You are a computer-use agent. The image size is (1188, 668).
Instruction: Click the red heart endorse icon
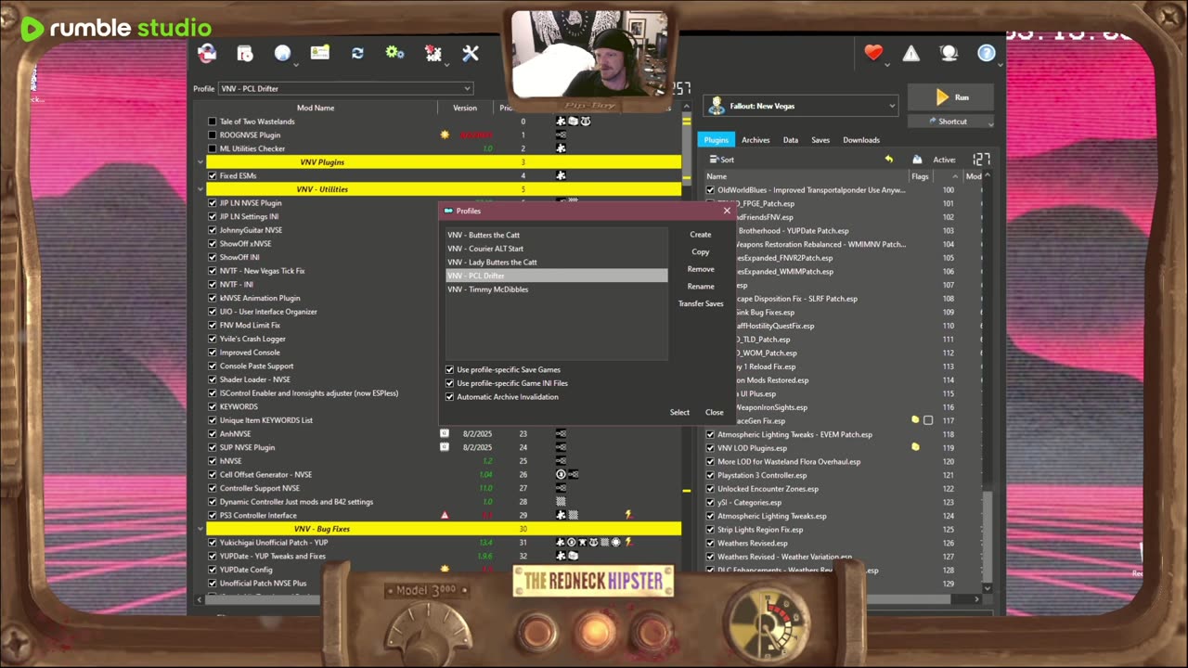[x=873, y=54]
